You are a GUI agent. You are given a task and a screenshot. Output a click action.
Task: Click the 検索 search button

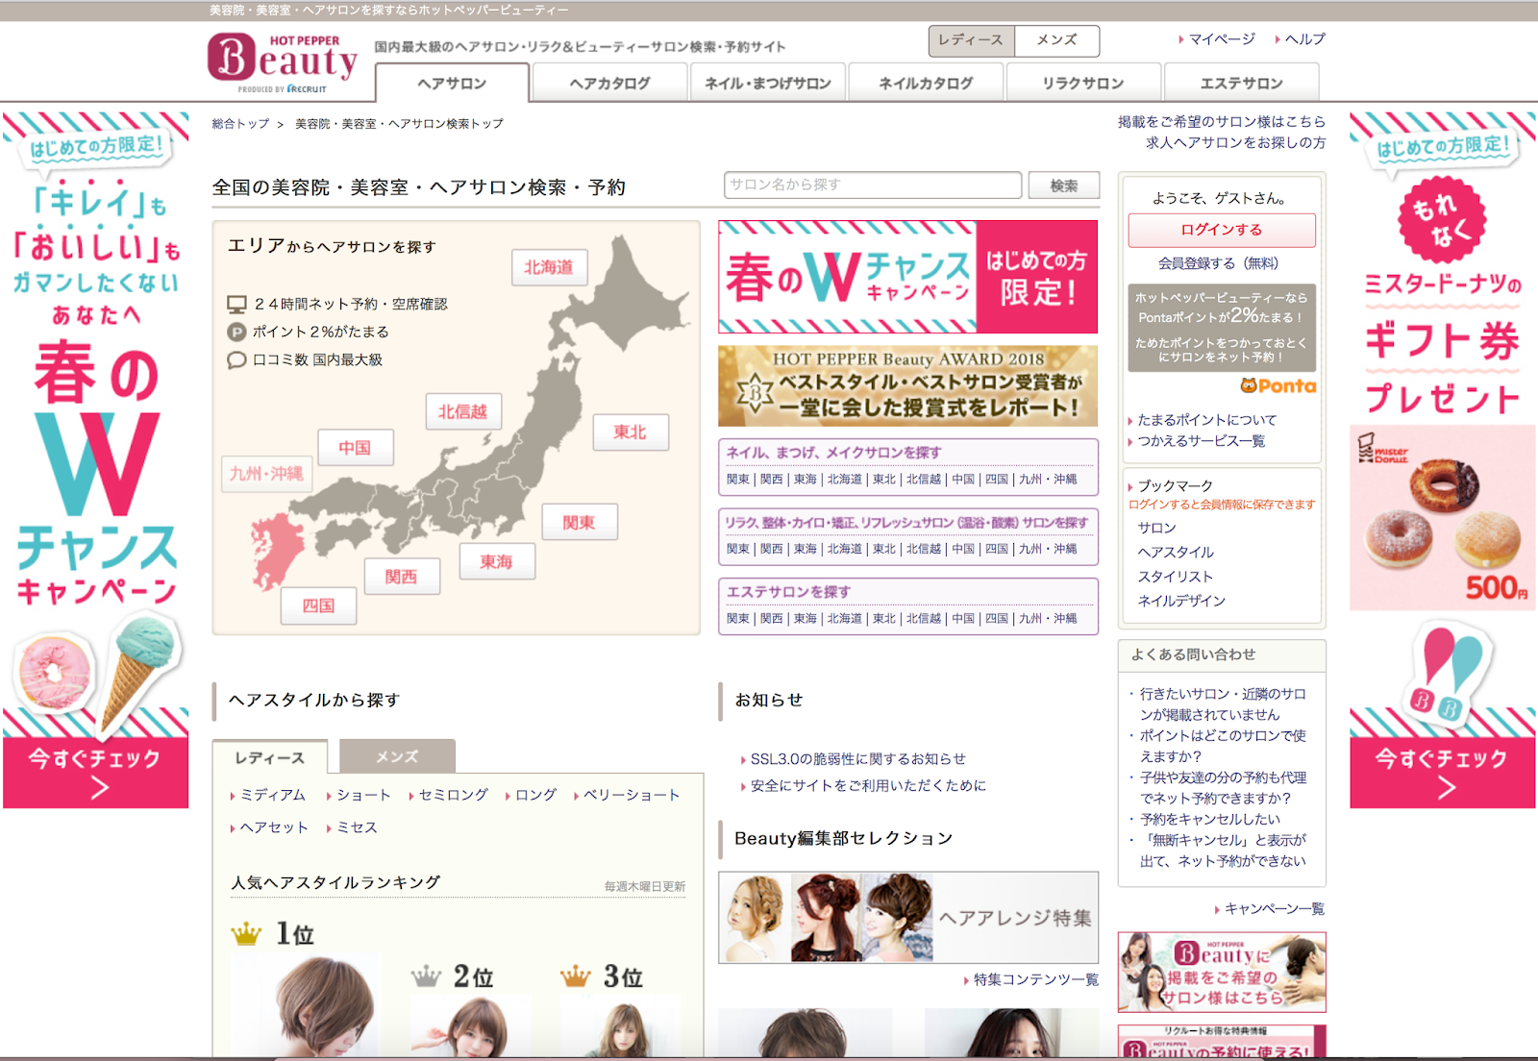[1063, 185]
